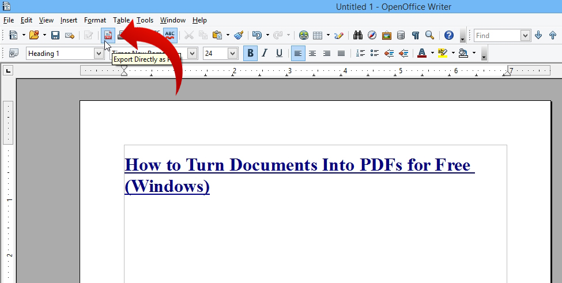Decrease paragraph indent

click(389, 54)
